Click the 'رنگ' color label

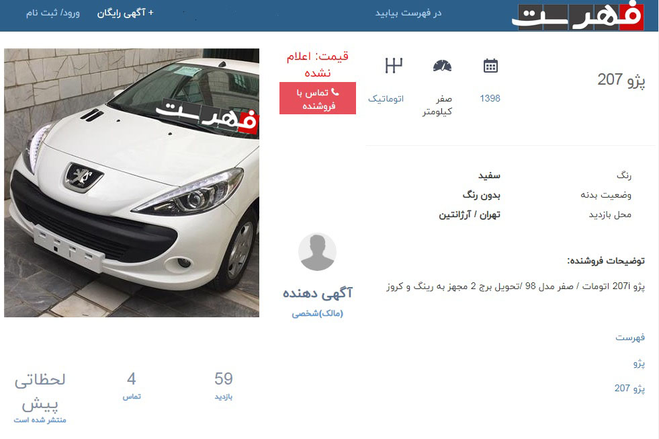pyautogui.click(x=623, y=175)
